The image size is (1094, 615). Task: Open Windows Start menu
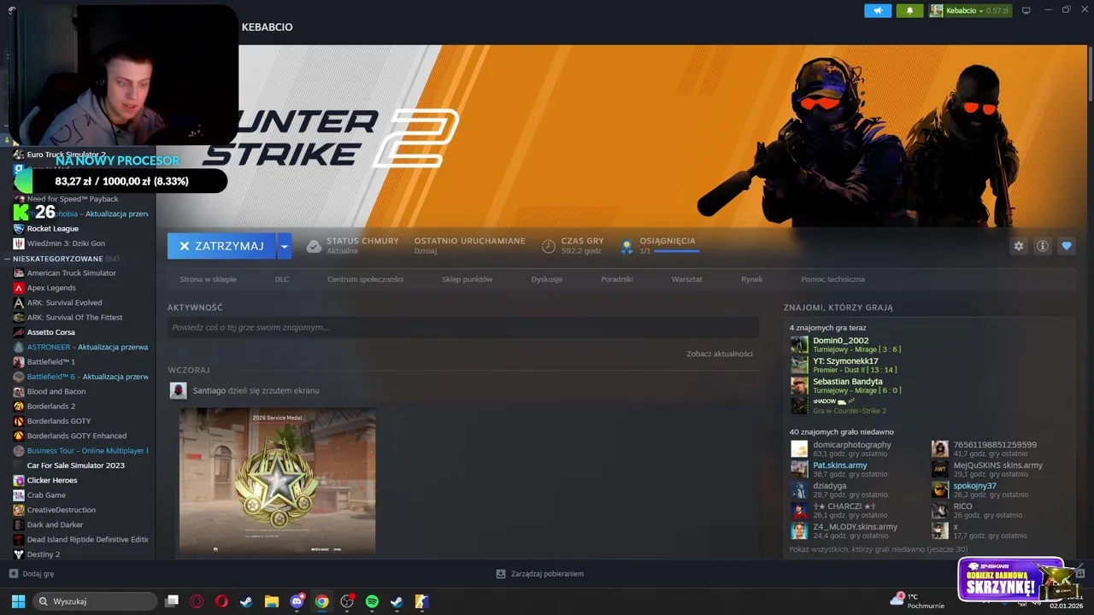point(18,601)
